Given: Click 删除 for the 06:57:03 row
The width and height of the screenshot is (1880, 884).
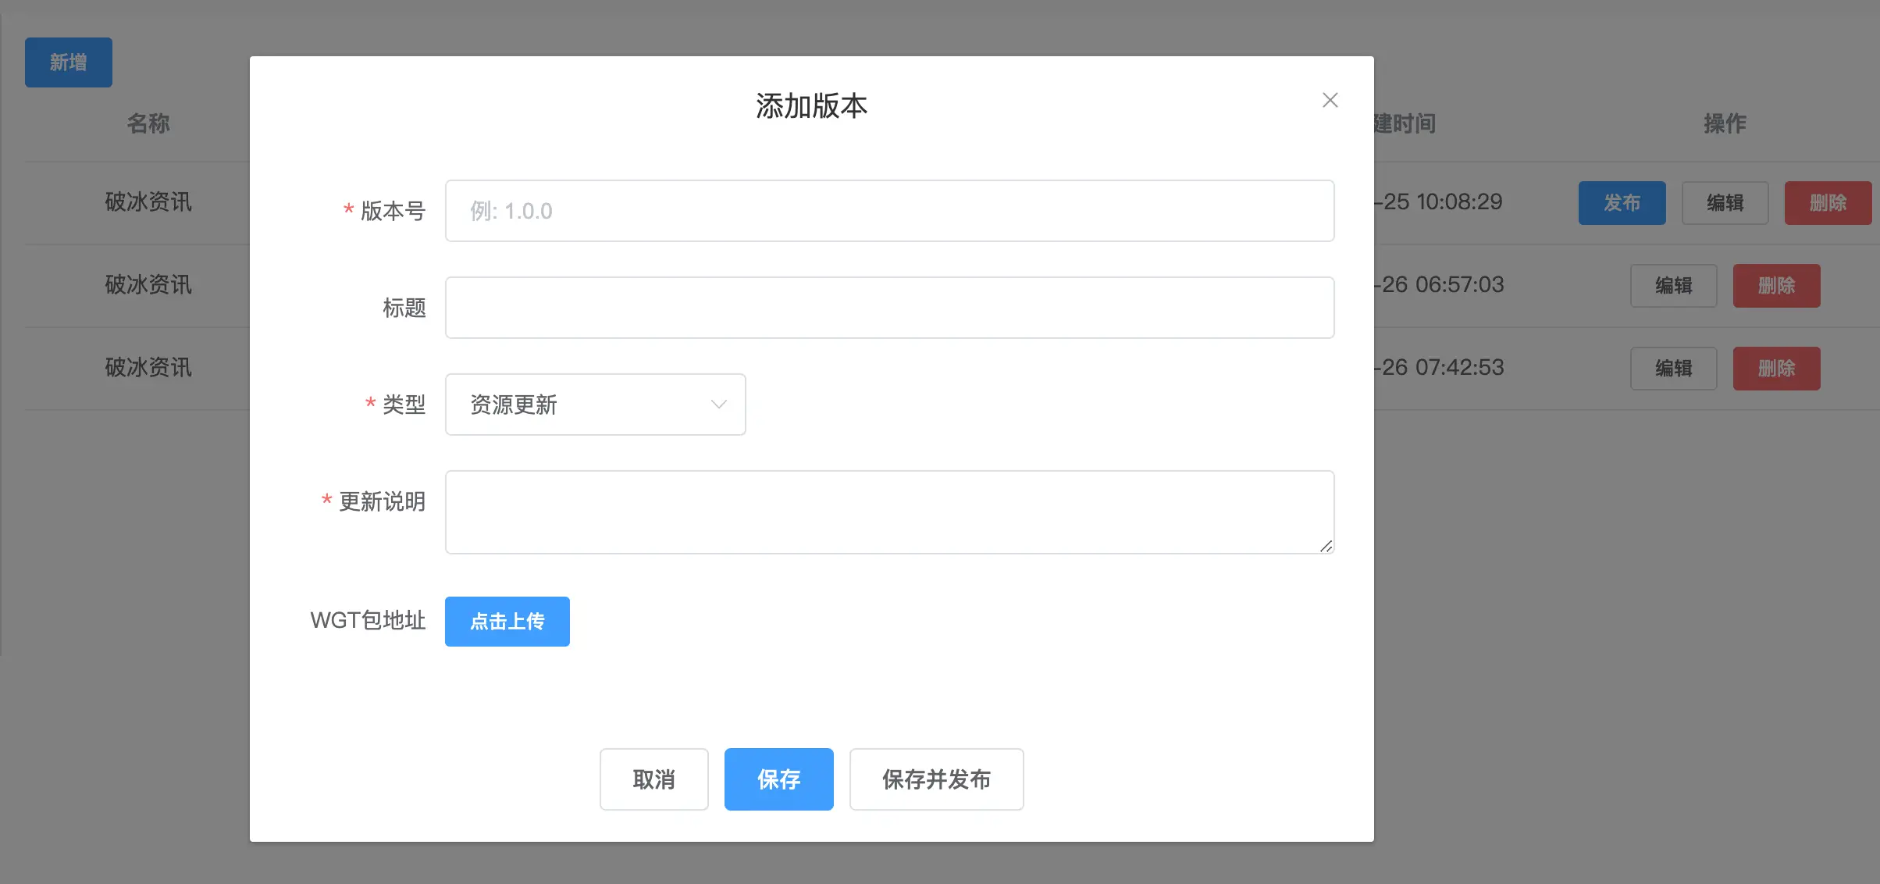Looking at the screenshot, I should pos(1776,286).
